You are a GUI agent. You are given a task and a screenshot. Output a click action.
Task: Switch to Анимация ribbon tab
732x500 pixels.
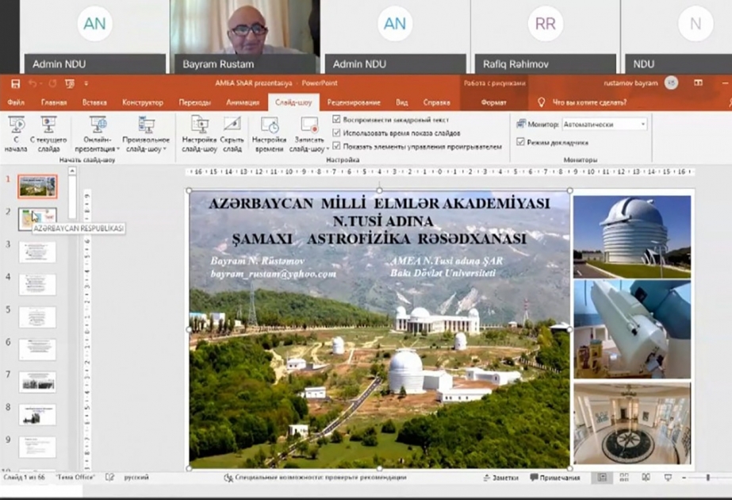coord(243,102)
